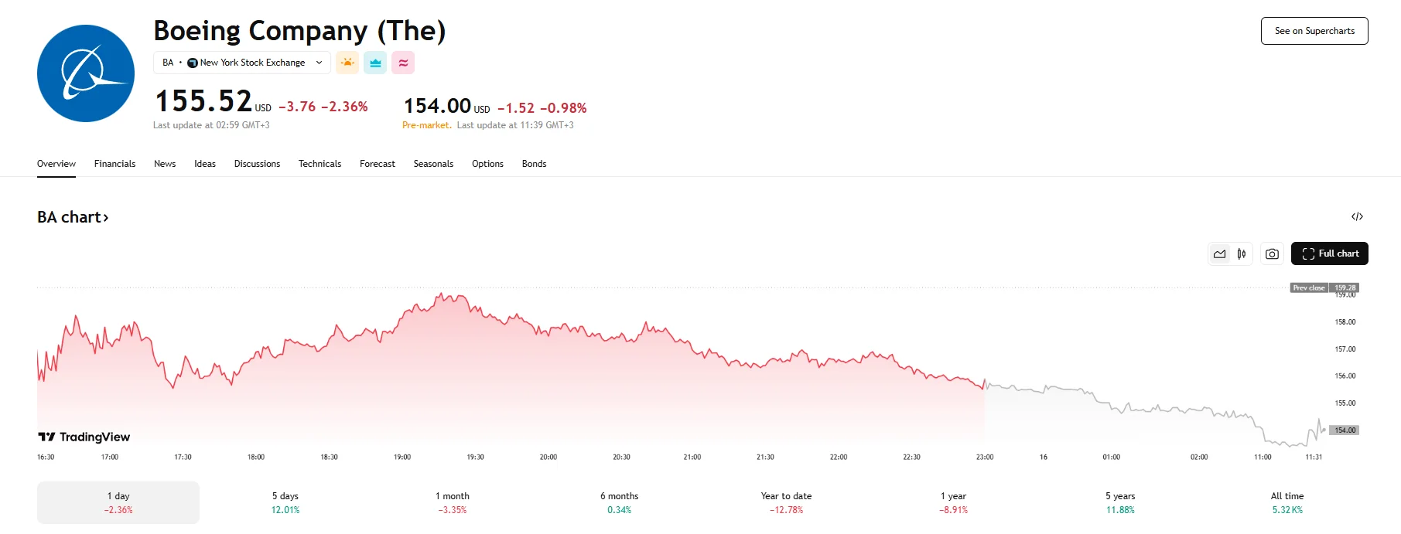
Task: Open the embed code icon
Action: pos(1357,216)
